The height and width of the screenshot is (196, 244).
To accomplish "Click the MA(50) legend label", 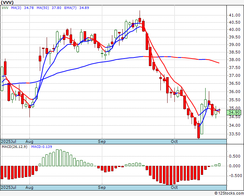I will pyautogui.click(x=43, y=8).
